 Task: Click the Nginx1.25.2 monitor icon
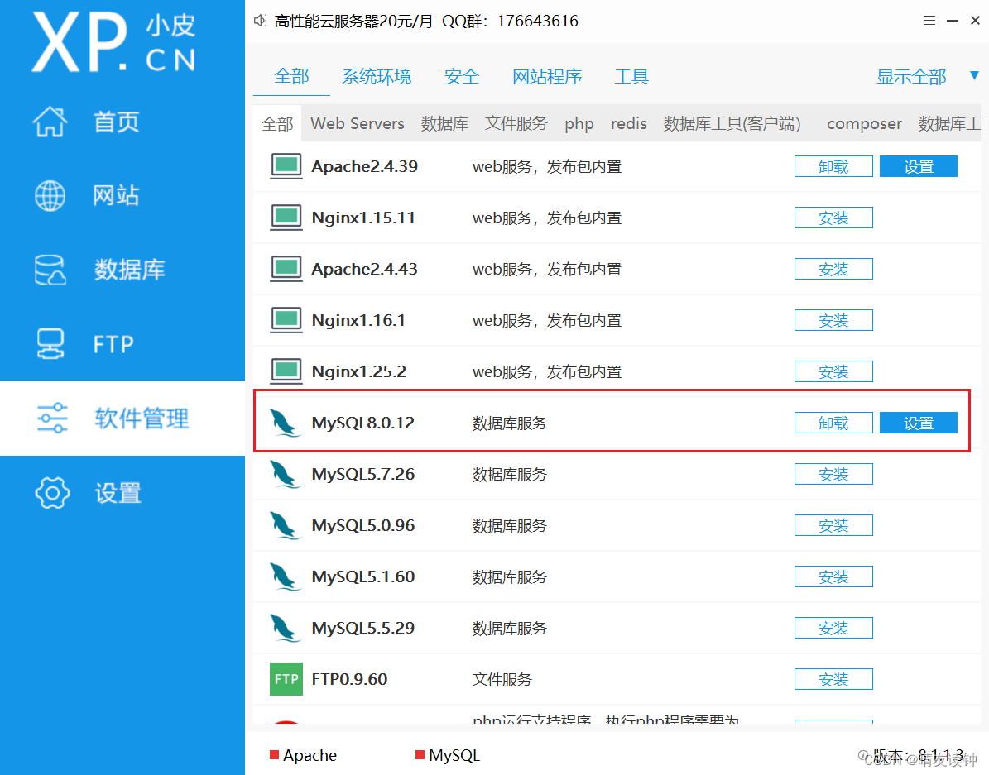(286, 371)
